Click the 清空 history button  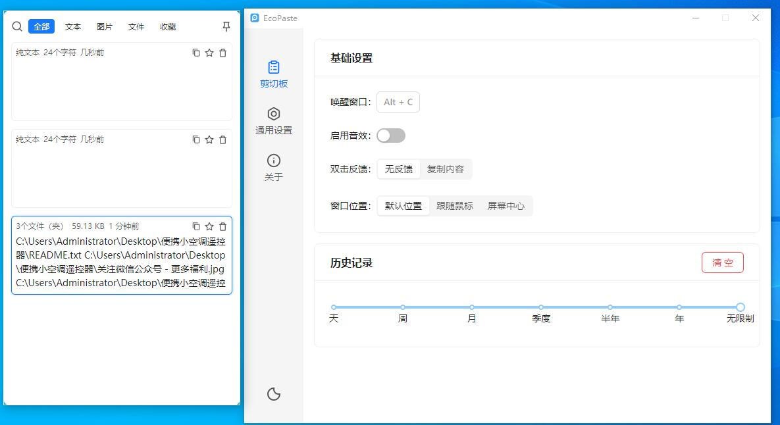pos(722,262)
